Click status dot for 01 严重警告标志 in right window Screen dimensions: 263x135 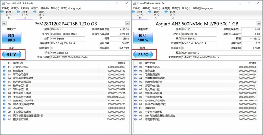[135, 67]
